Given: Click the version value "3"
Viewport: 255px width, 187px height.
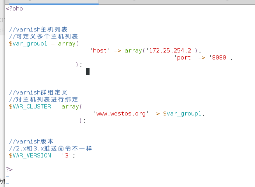Looking at the screenshot, I should [67, 156].
